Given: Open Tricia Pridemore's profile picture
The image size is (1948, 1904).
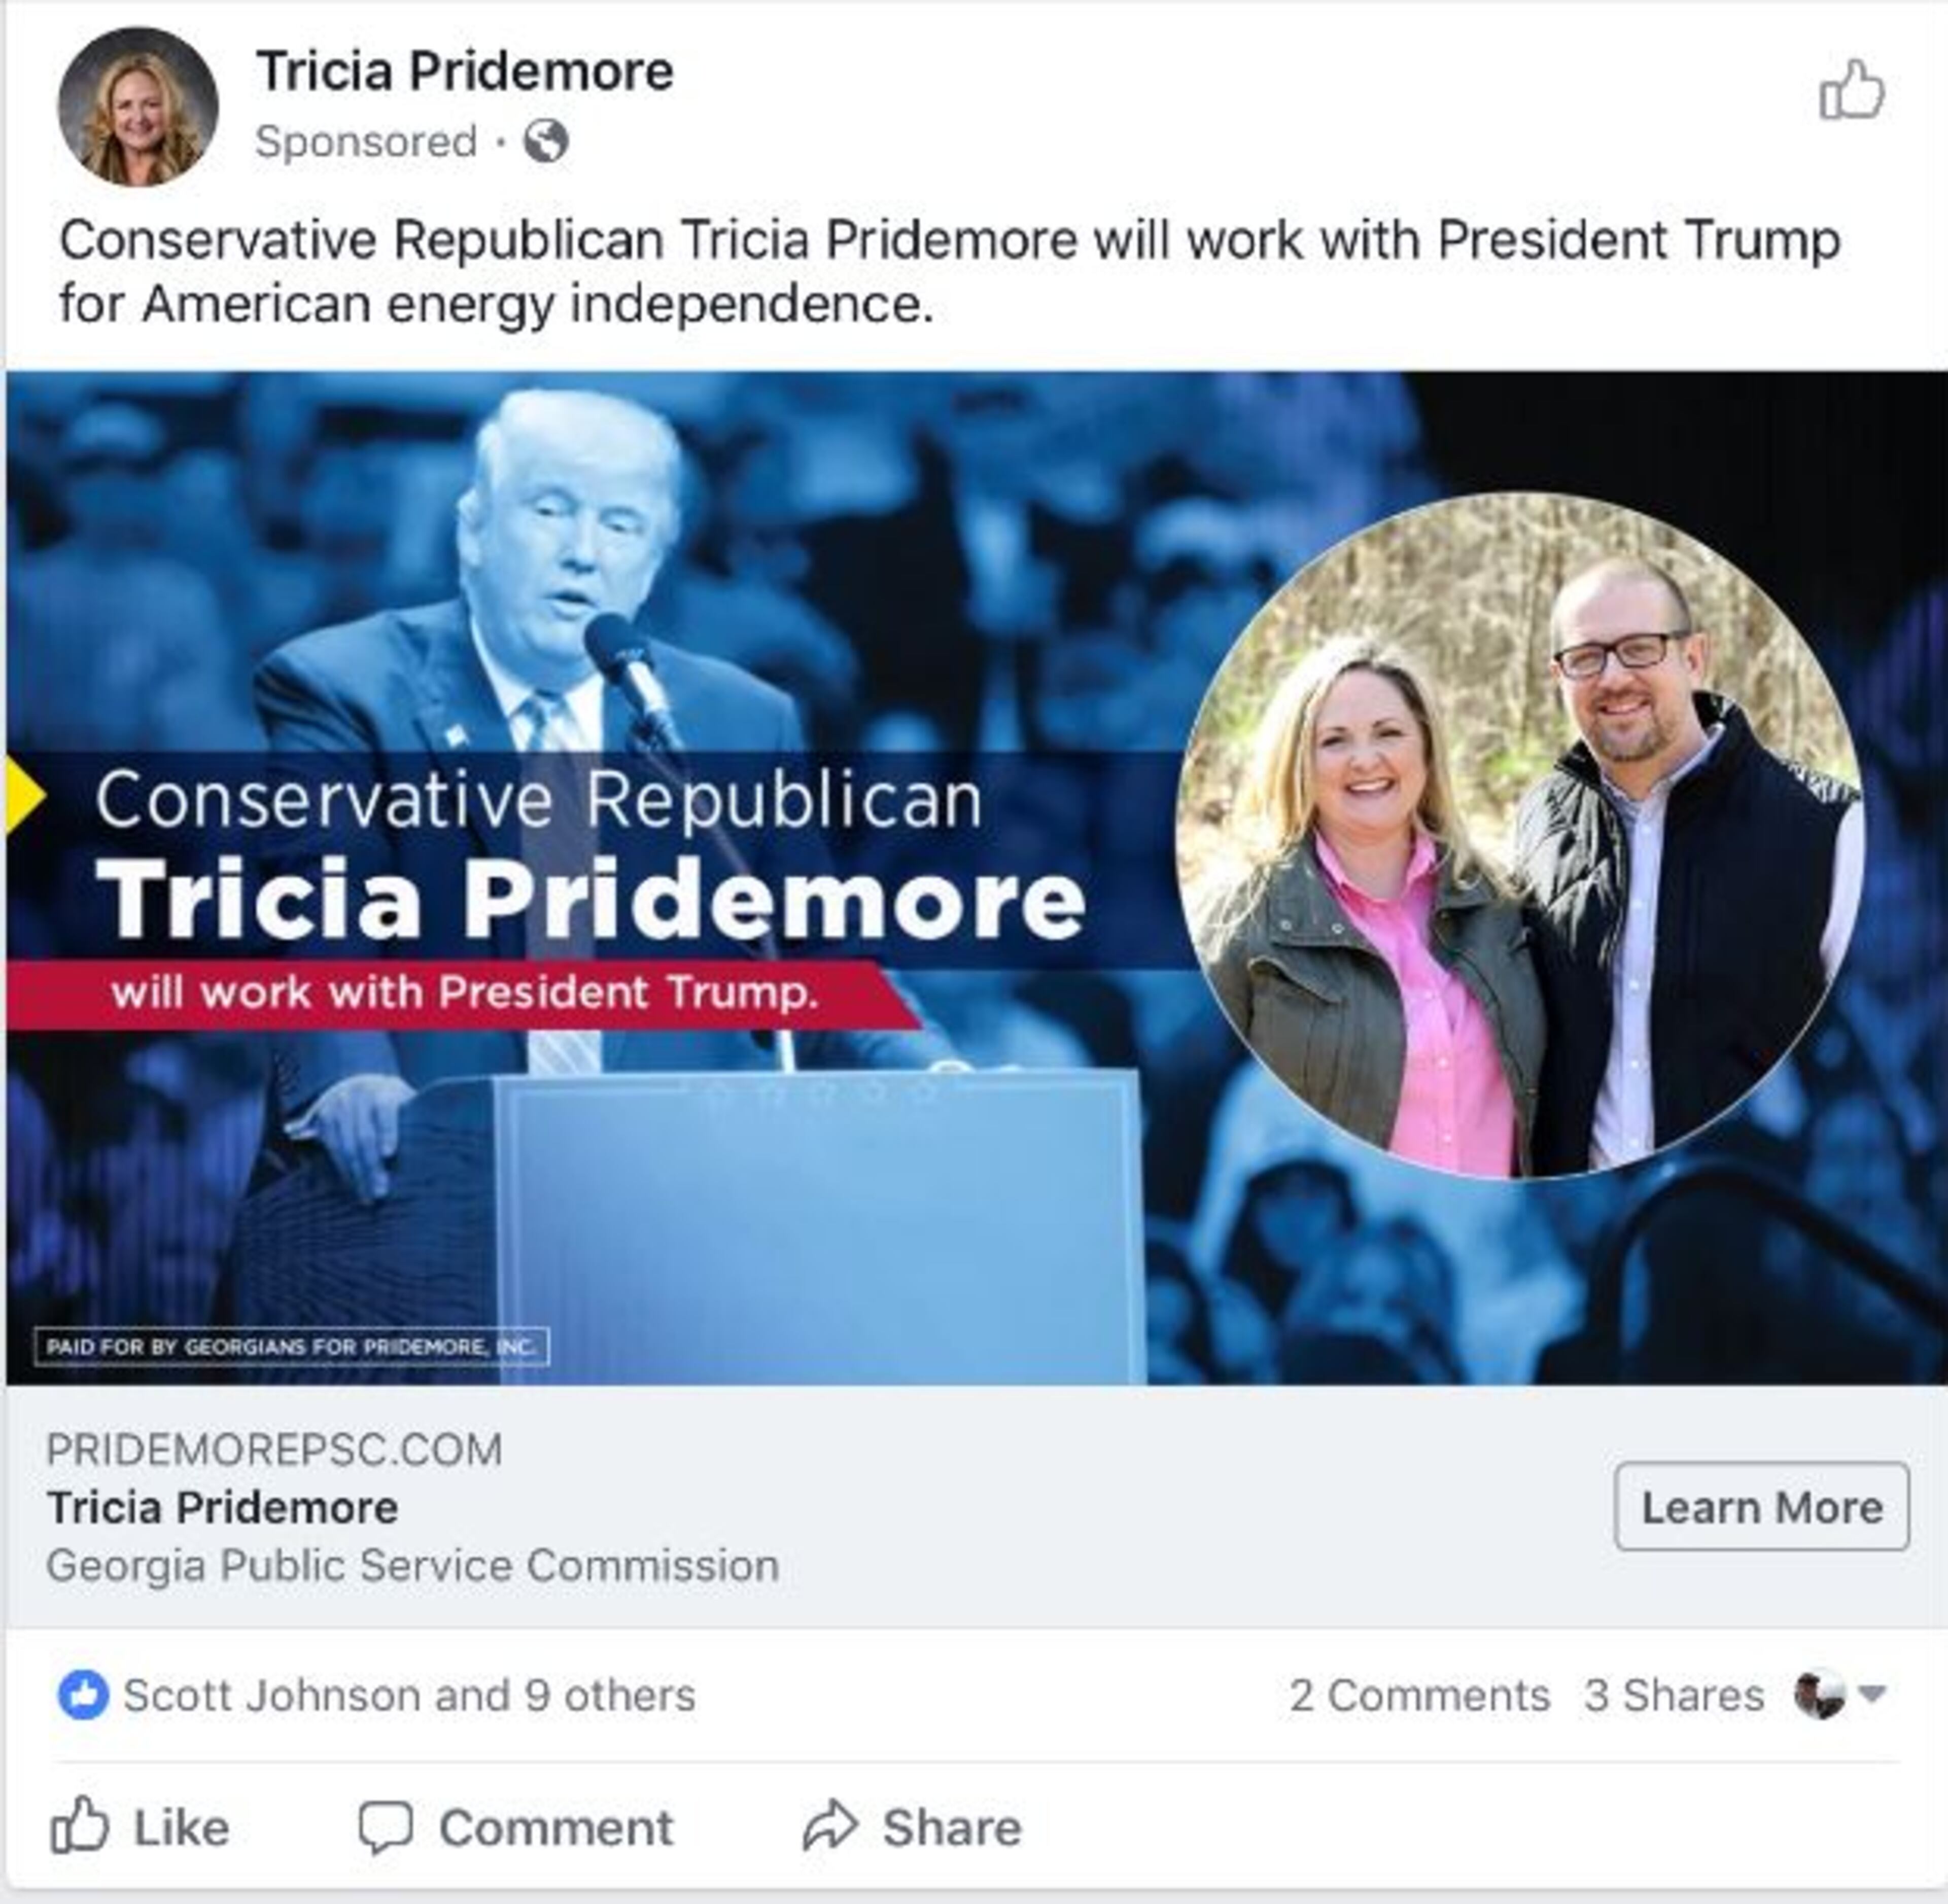Looking at the screenshot, I should (x=138, y=107).
